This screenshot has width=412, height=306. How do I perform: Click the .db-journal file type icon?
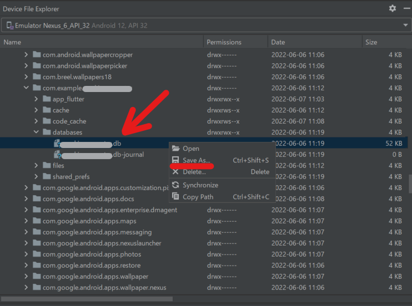pos(57,155)
